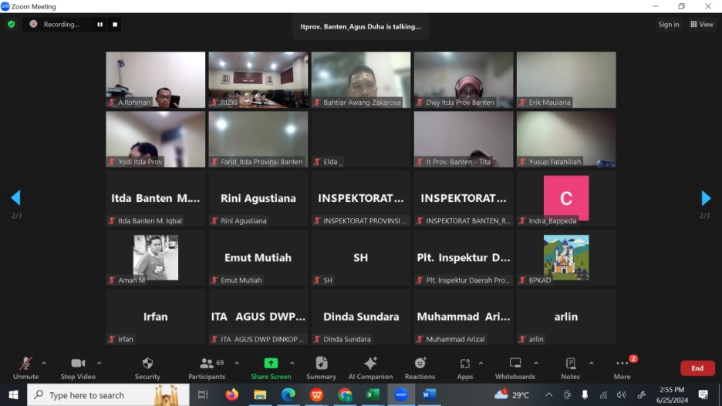Image resolution: width=722 pixels, height=406 pixels.
Task: Open the Apps menu item
Action: pos(464,364)
